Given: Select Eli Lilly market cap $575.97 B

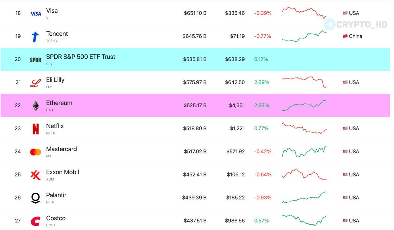Looking at the screenshot, I should point(195,82).
